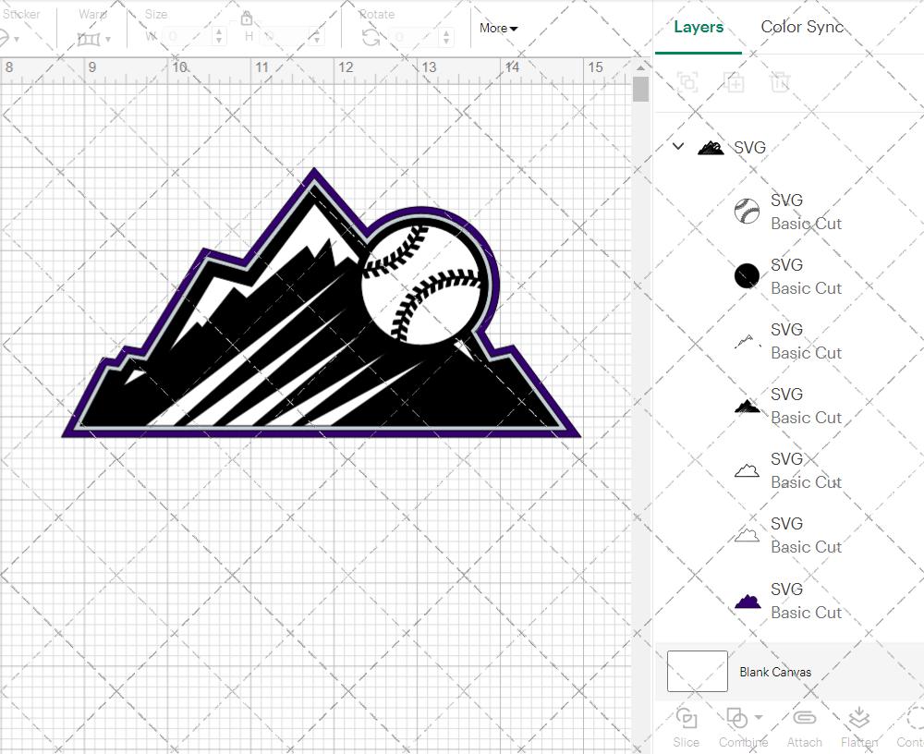Click the Group layers icon

tap(687, 82)
